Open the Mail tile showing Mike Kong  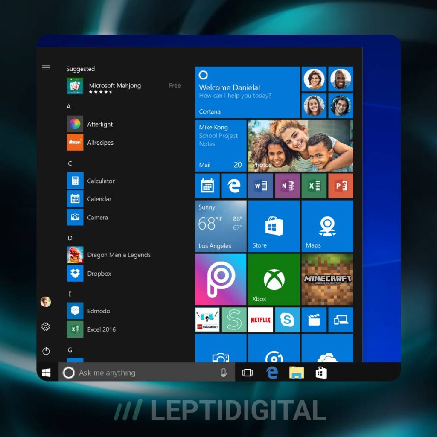(x=221, y=146)
